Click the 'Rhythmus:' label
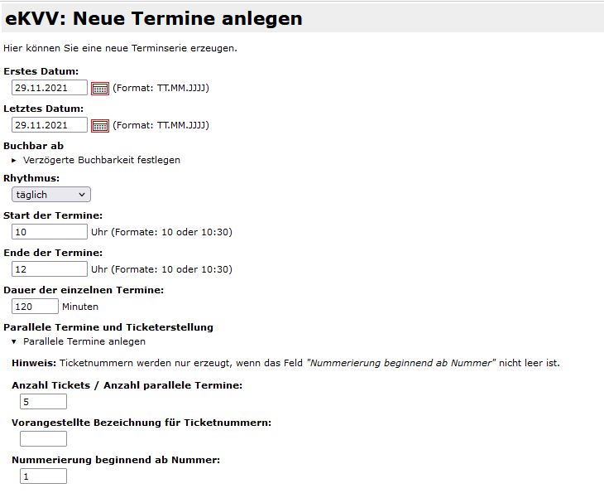Image resolution: width=604 pixels, height=493 pixels. point(31,179)
